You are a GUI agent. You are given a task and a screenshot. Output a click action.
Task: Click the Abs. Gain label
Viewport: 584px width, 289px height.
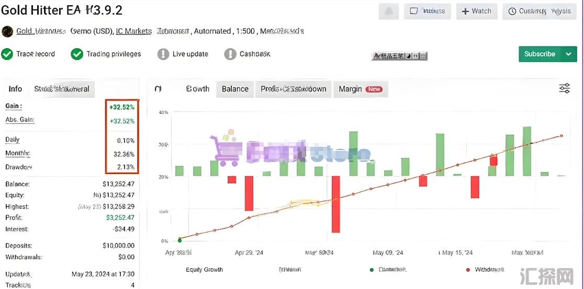pos(20,120)
